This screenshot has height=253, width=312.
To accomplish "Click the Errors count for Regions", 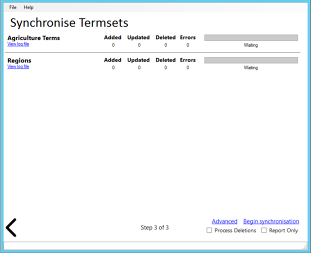I will [188, 68].
